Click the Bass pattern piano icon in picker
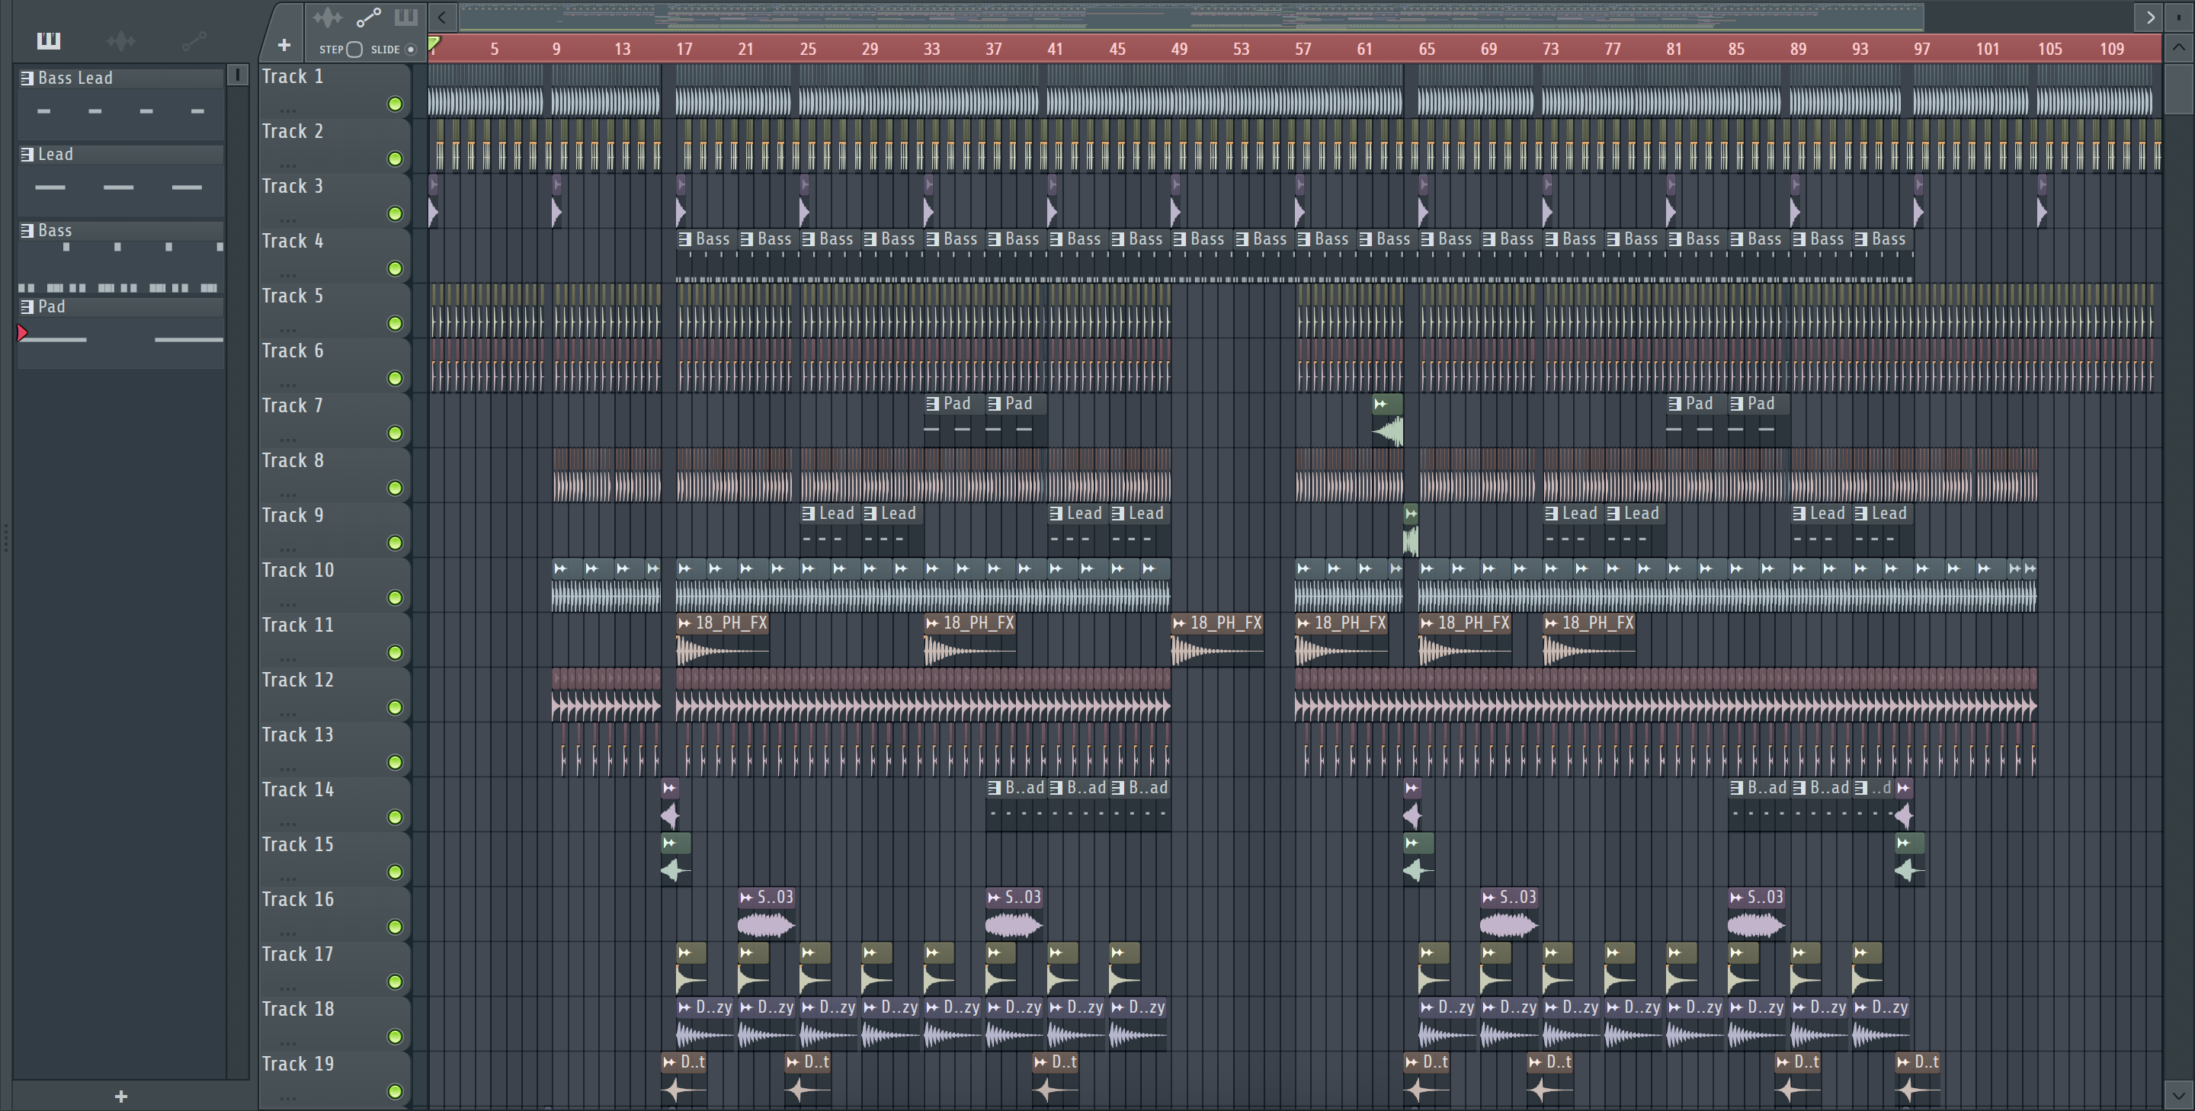This screenshot has height=1111, width=2195. (27, 230)
